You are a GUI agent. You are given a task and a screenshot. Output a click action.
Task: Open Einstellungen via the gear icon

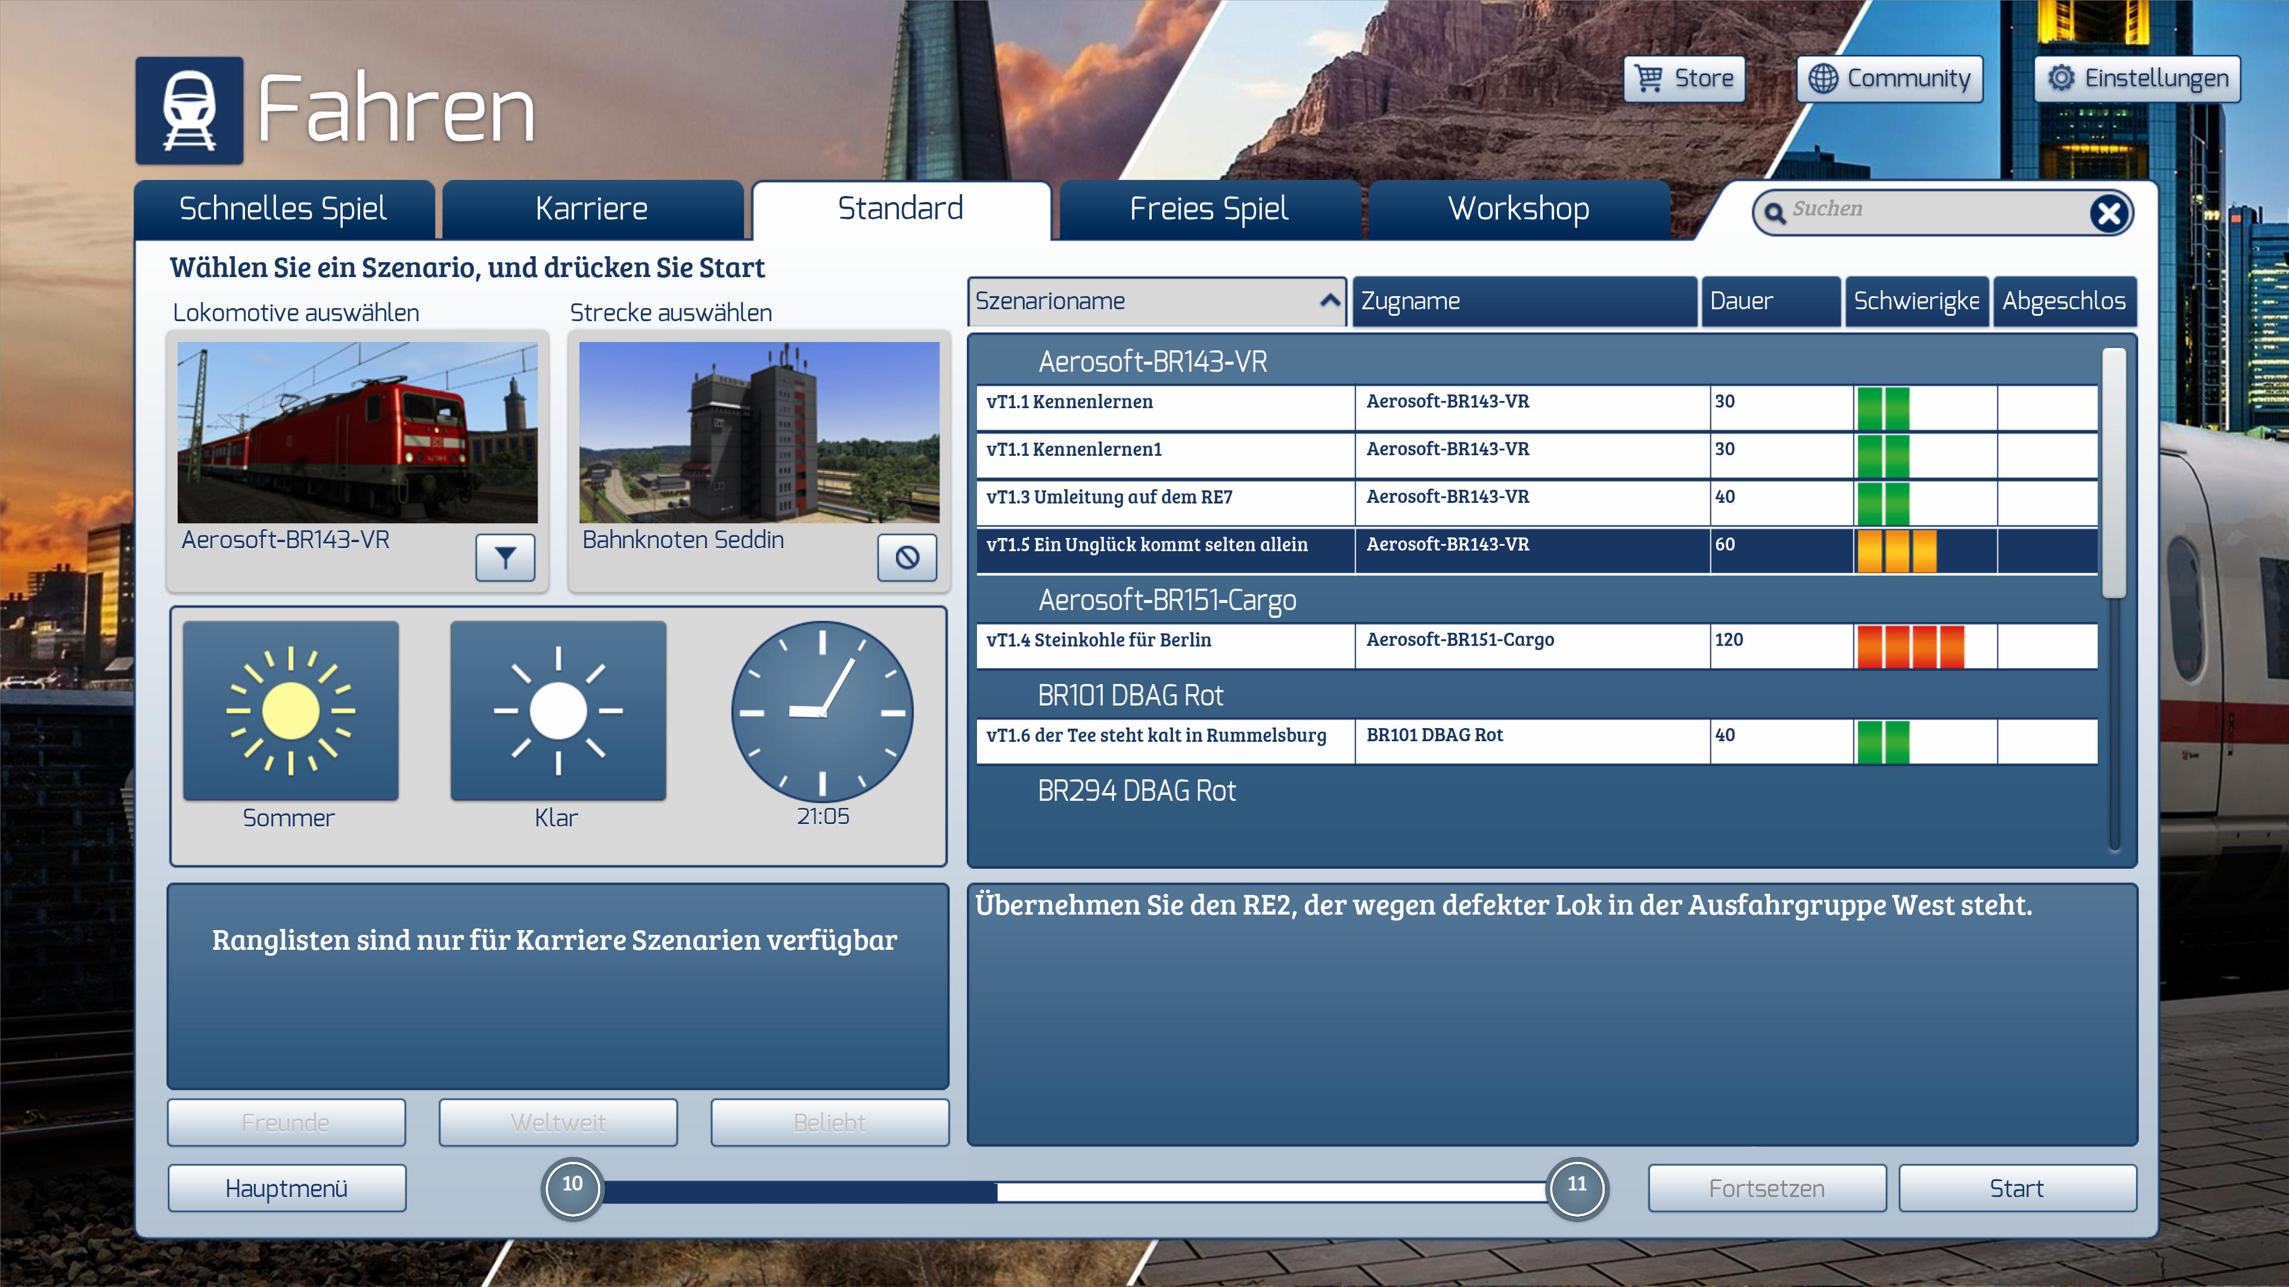coord(2061,78)
